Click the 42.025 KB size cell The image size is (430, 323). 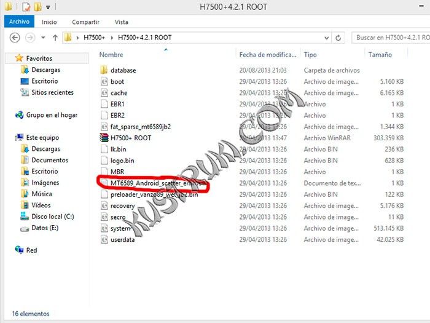point(390,239)
